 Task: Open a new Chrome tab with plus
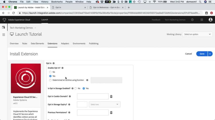coord(129,7)
